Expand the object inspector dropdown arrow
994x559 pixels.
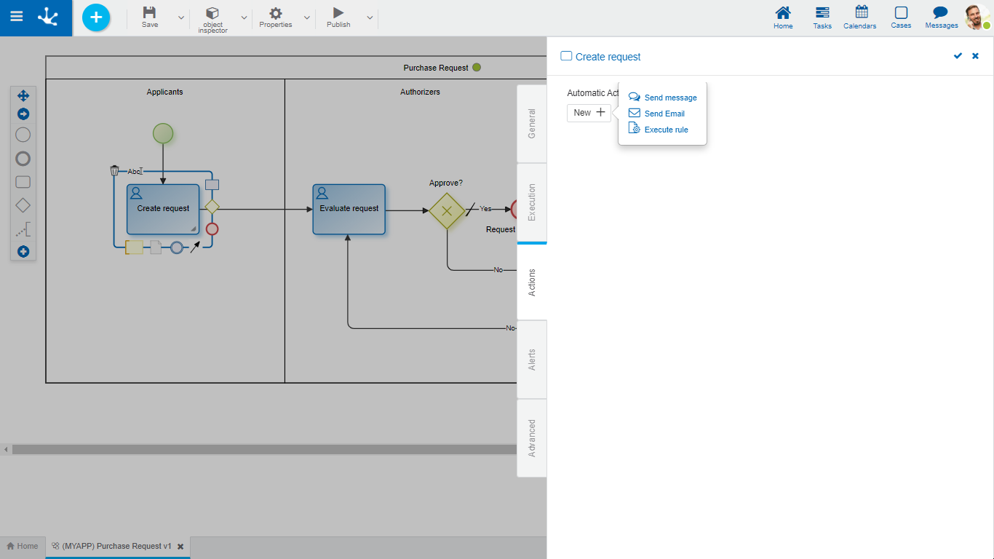[244, 17]
